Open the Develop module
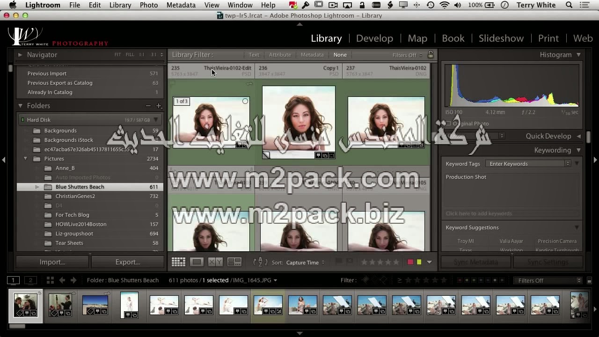Viewport: 599px width, 337px height. (374, 38)
